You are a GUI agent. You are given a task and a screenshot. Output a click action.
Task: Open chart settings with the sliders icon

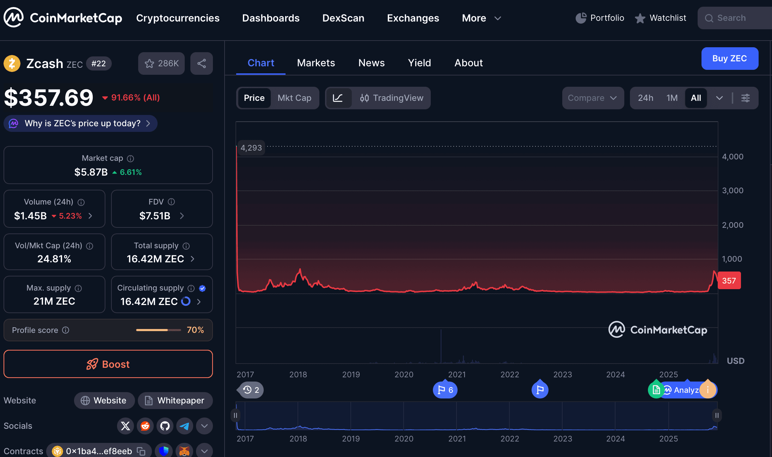745,98
